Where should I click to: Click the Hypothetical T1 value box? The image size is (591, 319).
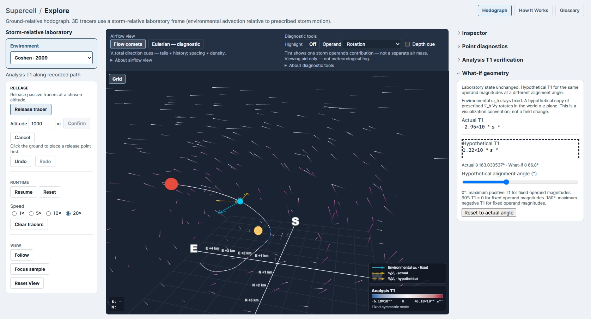(520, 149)
